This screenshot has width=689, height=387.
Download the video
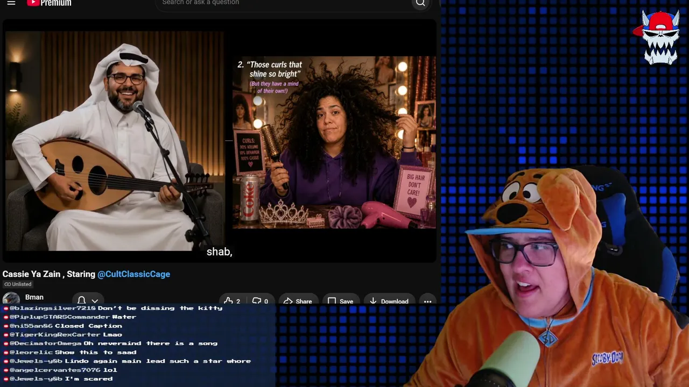[388, 301]
